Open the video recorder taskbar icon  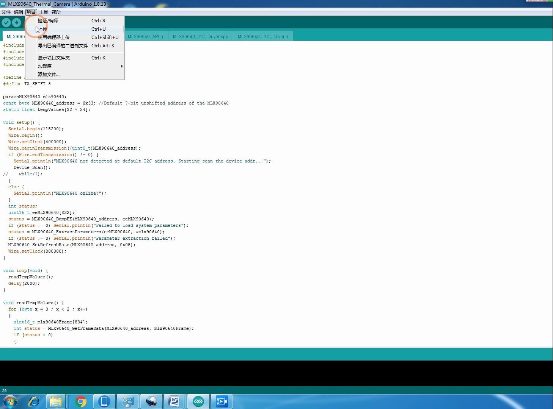coord(222,401)
